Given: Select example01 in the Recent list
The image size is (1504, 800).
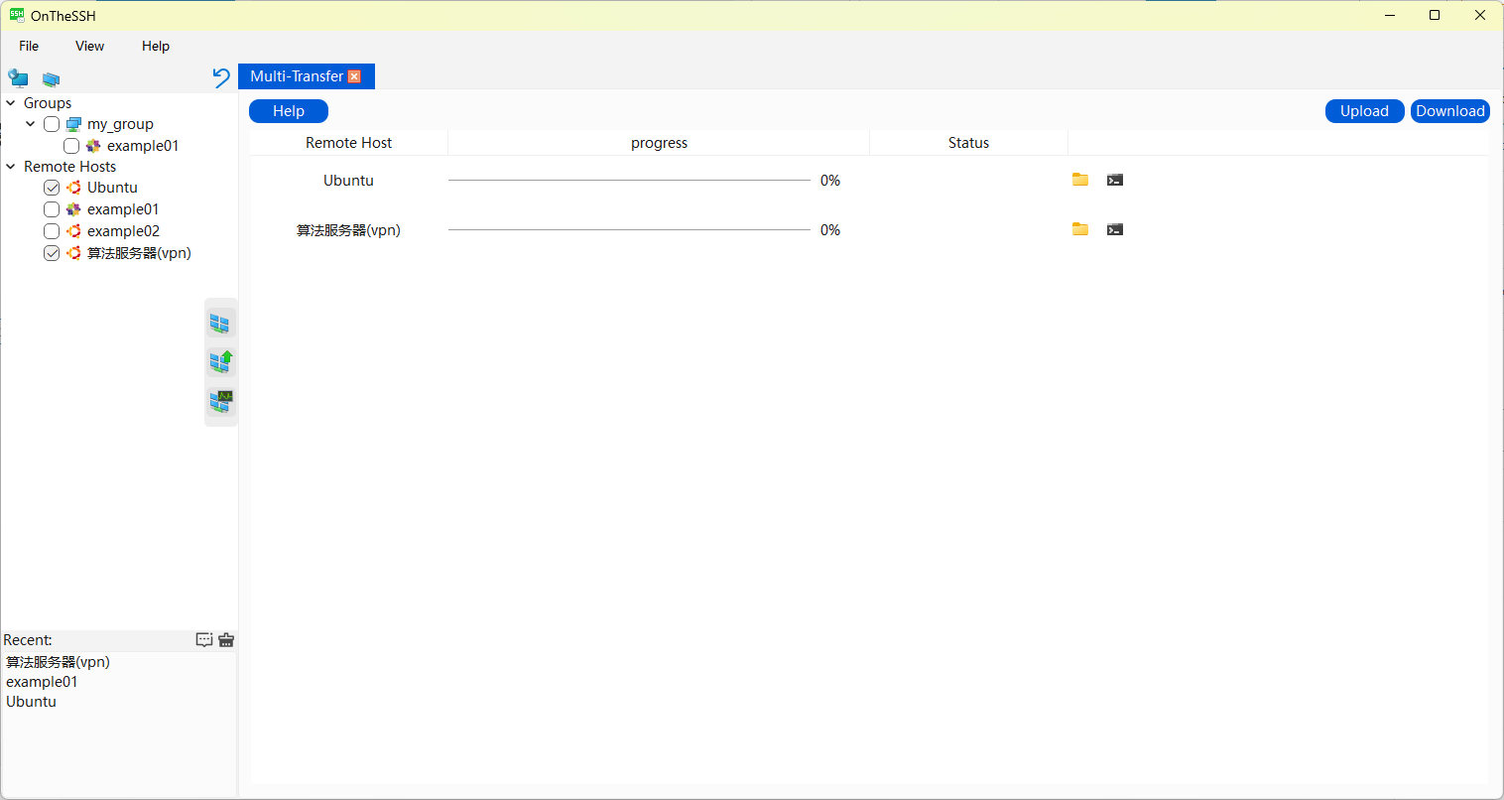Looking at the screenshot, I should (x=42, y=682).
